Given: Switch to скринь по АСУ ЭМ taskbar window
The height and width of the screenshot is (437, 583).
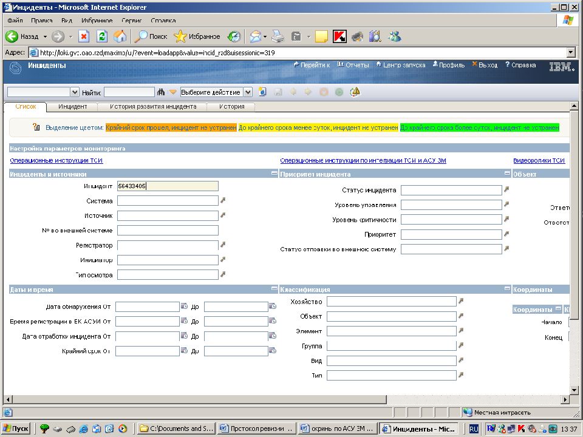Looking at the screenshot, I should click(338, 429).
